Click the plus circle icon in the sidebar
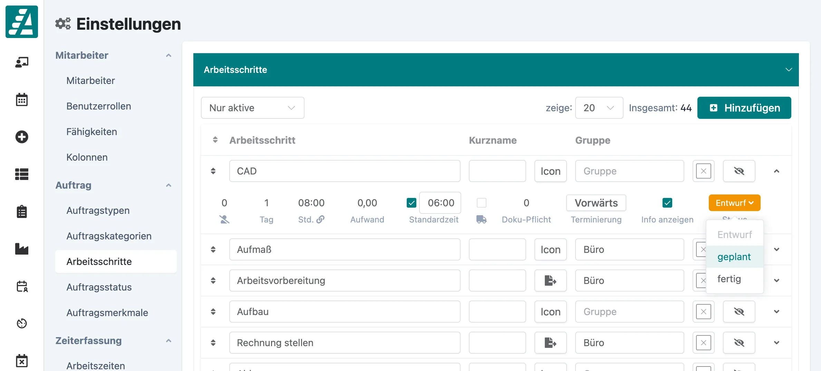The width and height of the screenshot is (821, 371). (x=22, y=137)
